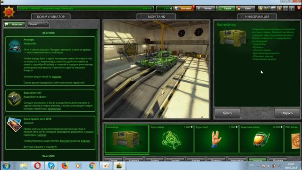Switch to the Дроны garage tab
The image size is (302, 170).
click(154, 160)
